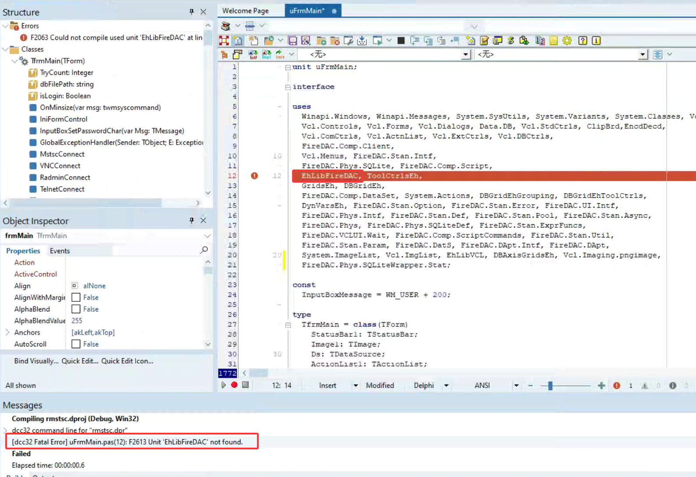Collapse the Errors node in Structure
696x477 pixels.
5,26
